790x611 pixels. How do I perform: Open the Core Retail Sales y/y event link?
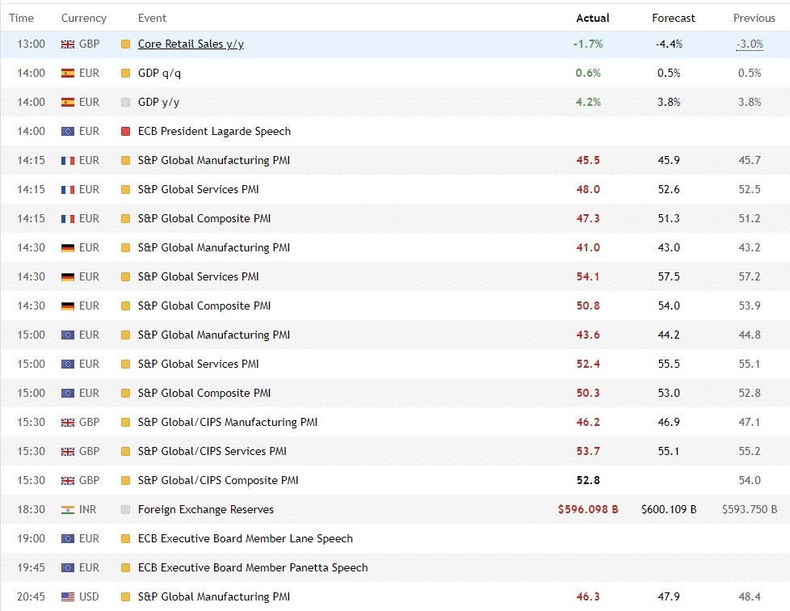pos(191,44)
